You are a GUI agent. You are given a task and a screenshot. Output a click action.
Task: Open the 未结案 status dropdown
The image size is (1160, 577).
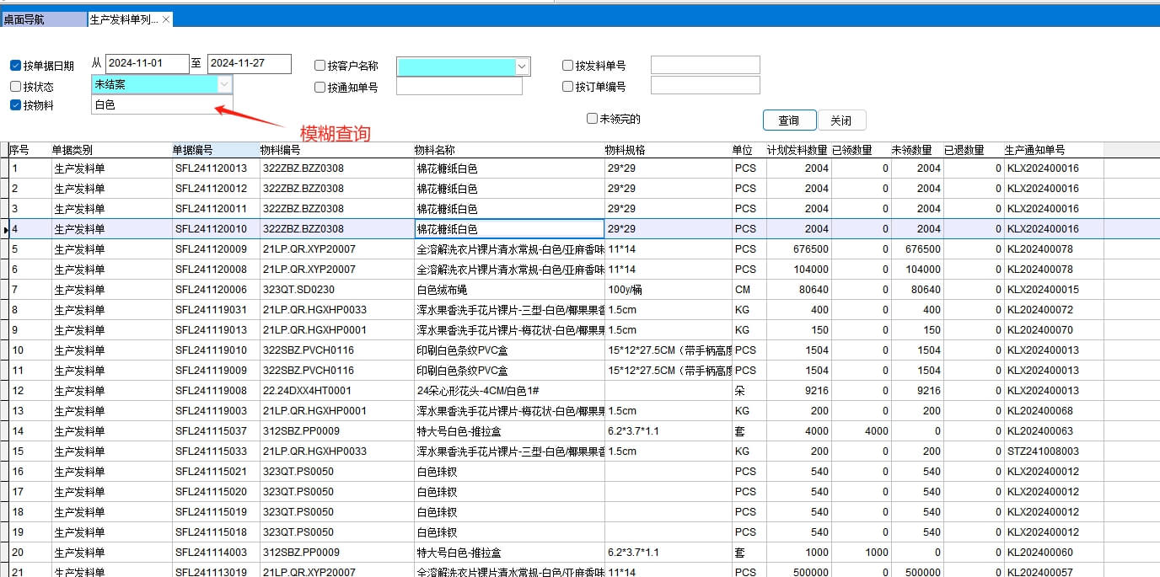[x=223, y=84]
